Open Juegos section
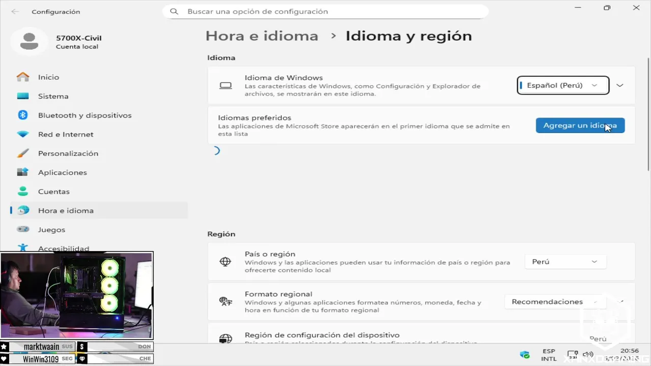Viewport: 651px width, 366px height. (x=99, y=230)
